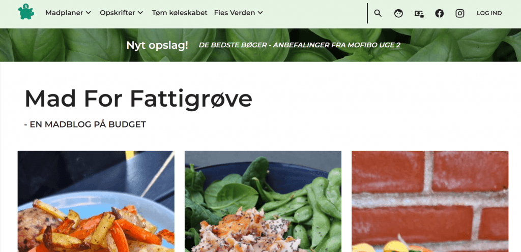Open the Instagram icon link
This screenshot has width=521, height=252.
tap(460, 13)
